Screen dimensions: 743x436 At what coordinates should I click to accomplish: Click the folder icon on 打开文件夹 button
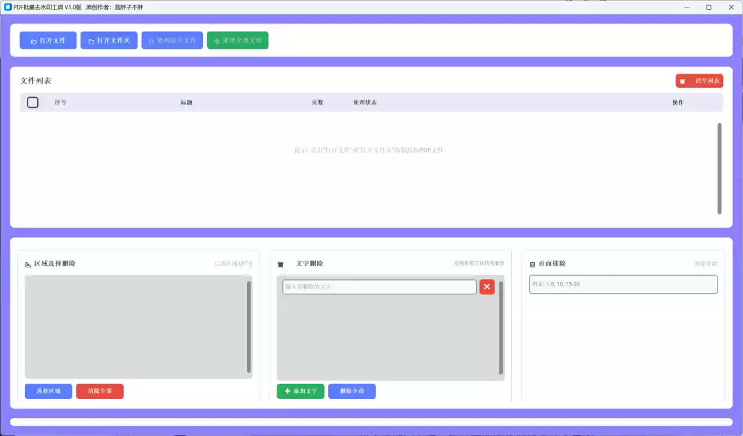point(91,39)
